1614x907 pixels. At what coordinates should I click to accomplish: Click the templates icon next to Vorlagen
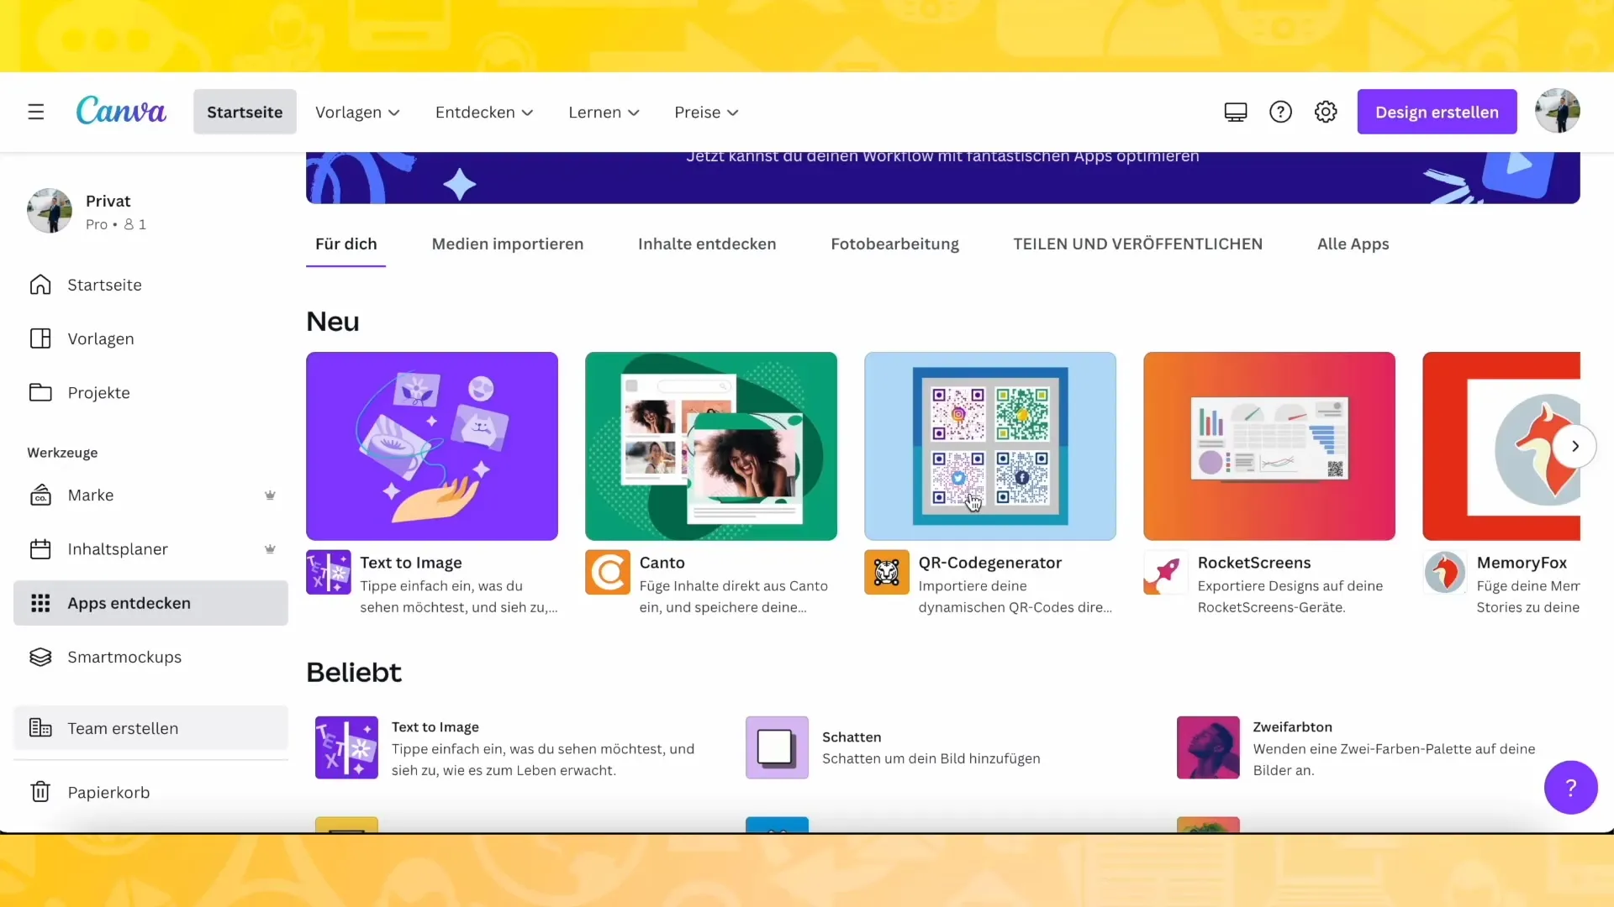[40, 338]
